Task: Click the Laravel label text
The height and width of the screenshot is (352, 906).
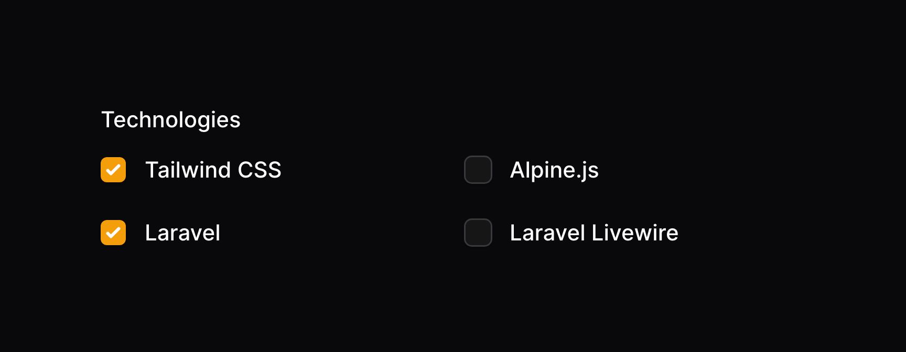Action: pos(182,233)
